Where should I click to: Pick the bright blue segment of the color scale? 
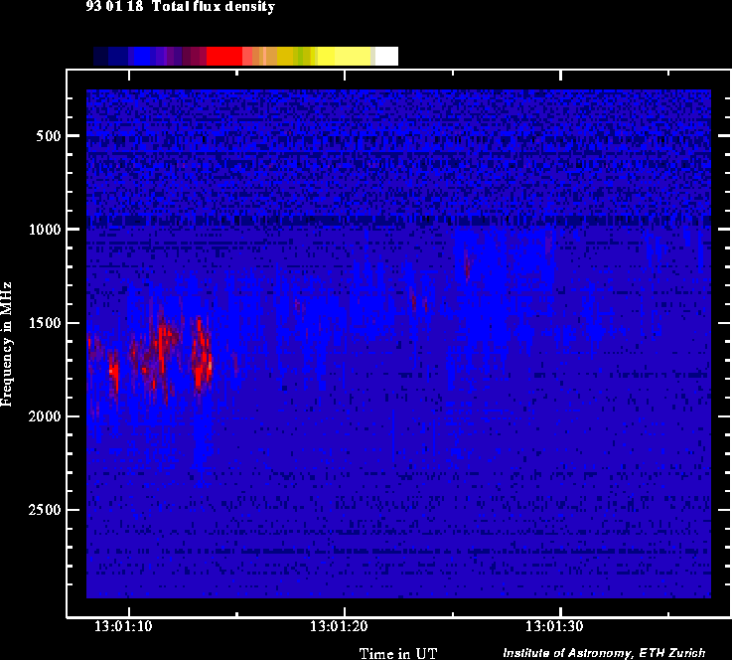142,56
